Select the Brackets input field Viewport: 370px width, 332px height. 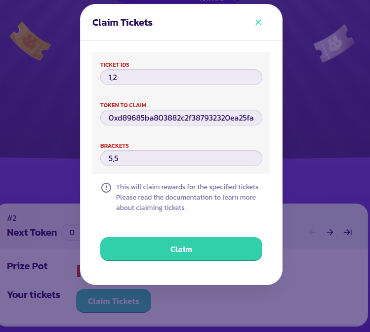click(x=181, y=159)
